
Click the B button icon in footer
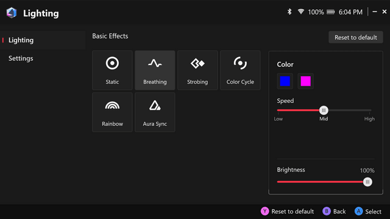327,211
